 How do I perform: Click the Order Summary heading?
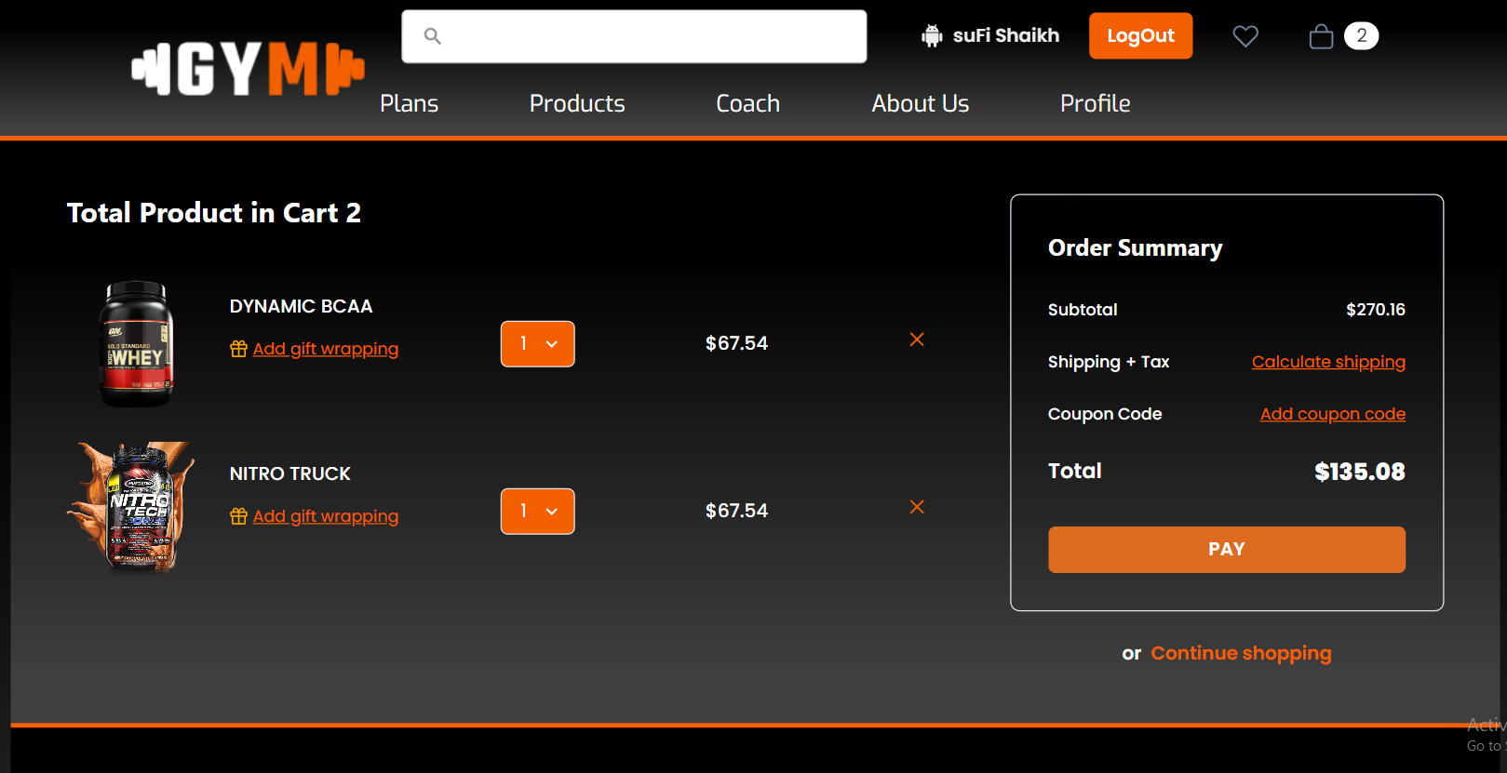[x=1135, y=248]
